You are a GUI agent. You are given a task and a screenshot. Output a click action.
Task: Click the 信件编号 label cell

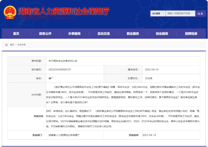pyautogui.click(x=27, y=70)
